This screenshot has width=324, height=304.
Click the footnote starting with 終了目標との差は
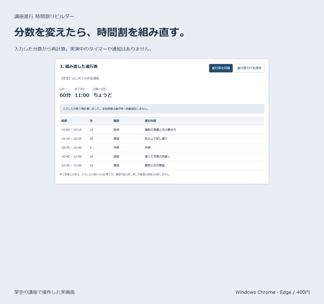(x=115, y=174)
